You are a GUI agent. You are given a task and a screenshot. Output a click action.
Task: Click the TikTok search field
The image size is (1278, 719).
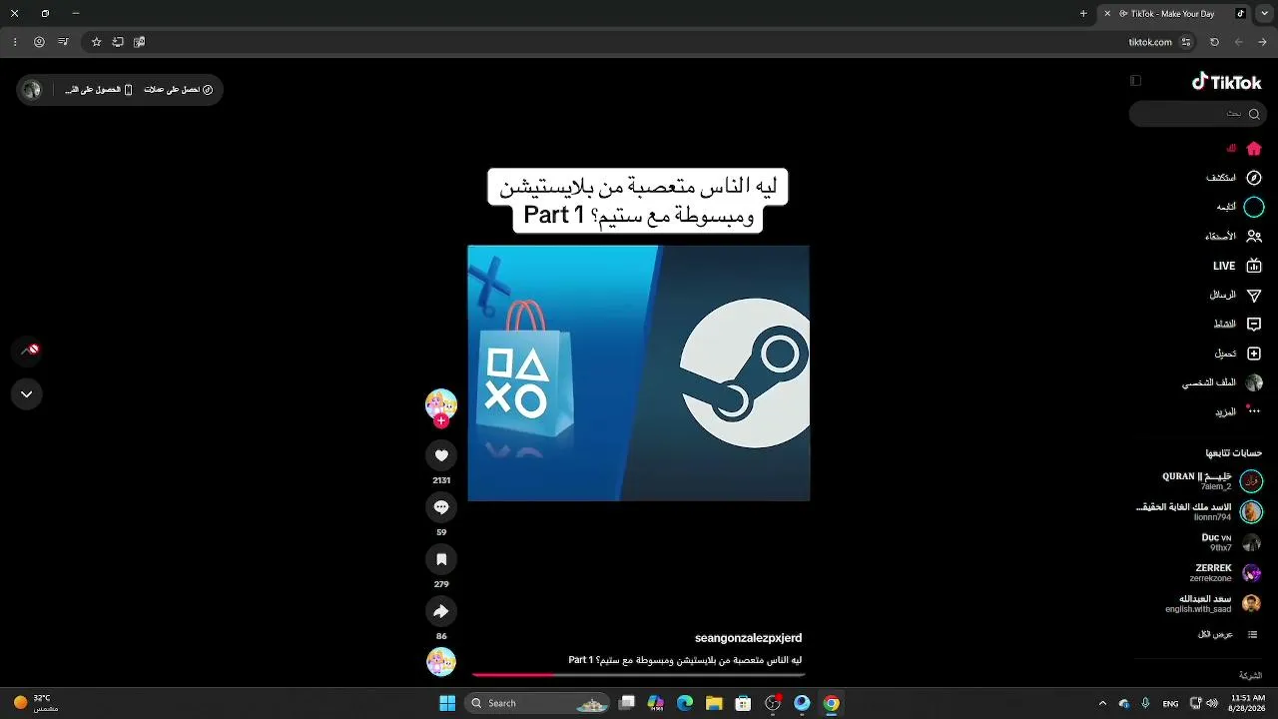click(x=1198, y=114)
